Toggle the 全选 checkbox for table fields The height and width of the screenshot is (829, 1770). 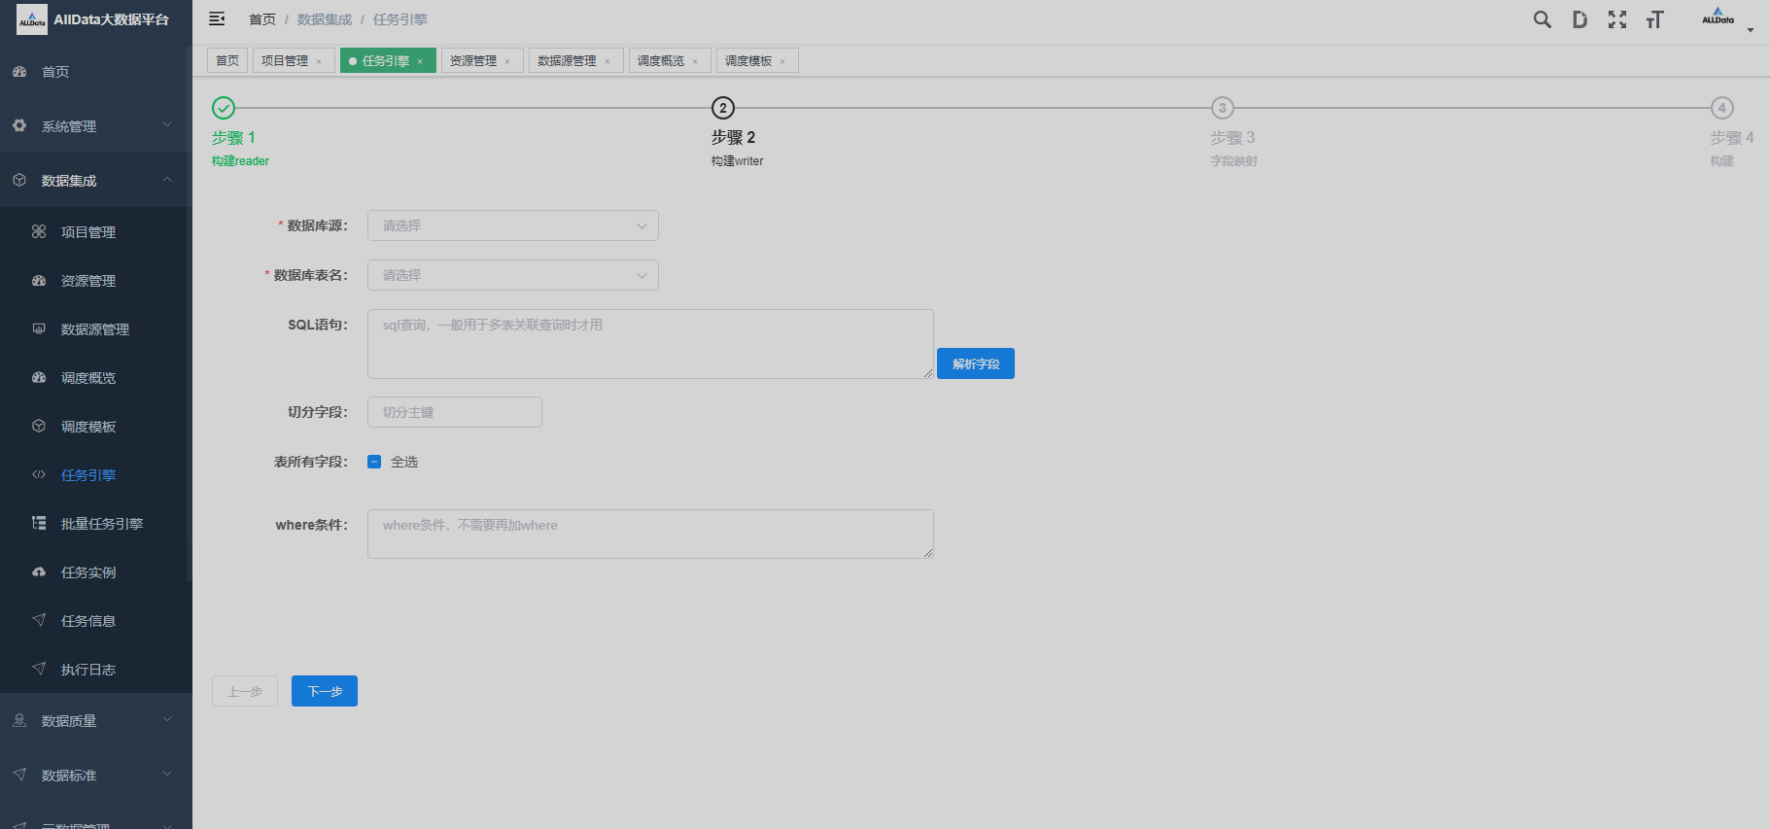click(374, 462)
